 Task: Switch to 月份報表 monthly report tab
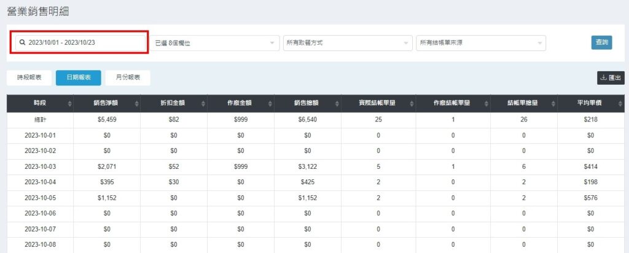click(x=128, y=78)
